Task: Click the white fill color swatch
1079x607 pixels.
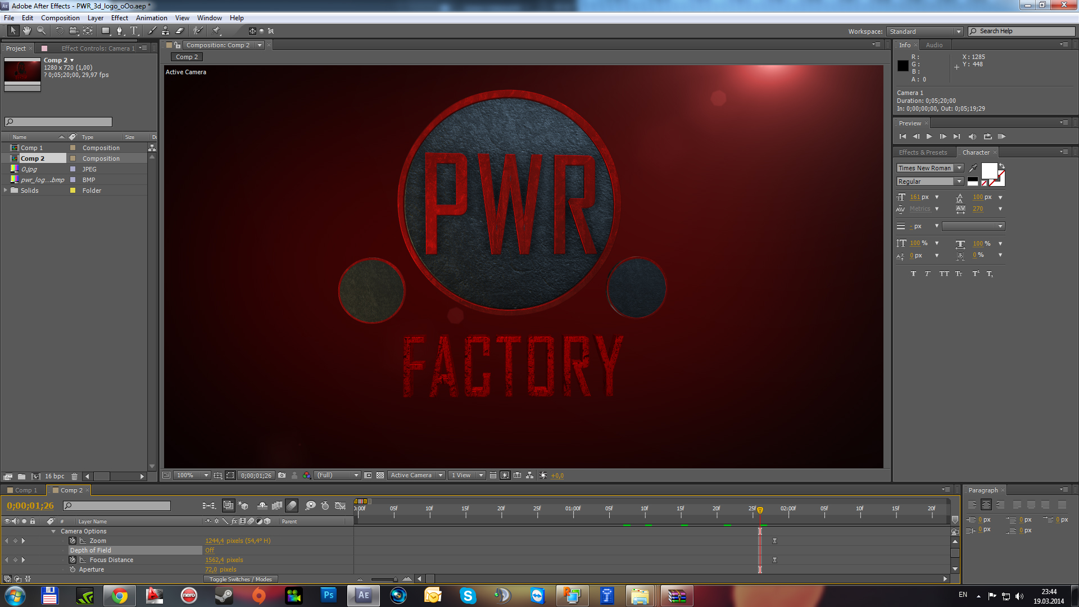Action: pos(989,170)
